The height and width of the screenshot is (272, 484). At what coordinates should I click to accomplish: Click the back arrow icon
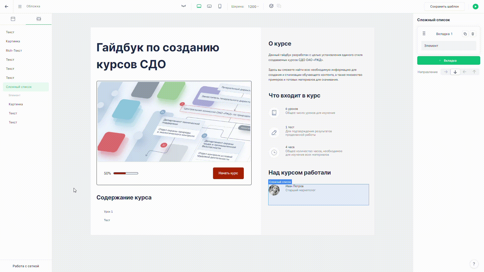[7, 7]
